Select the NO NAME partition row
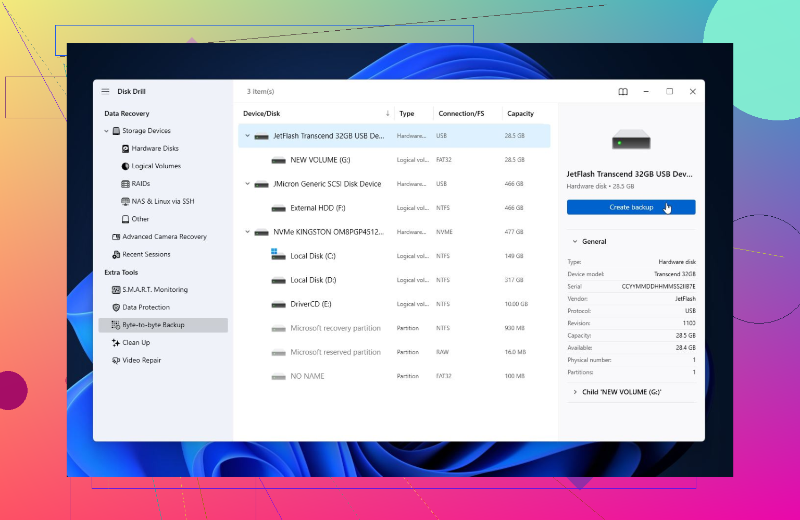This screenshot has height=520, width=800. [x=394, y=376]
